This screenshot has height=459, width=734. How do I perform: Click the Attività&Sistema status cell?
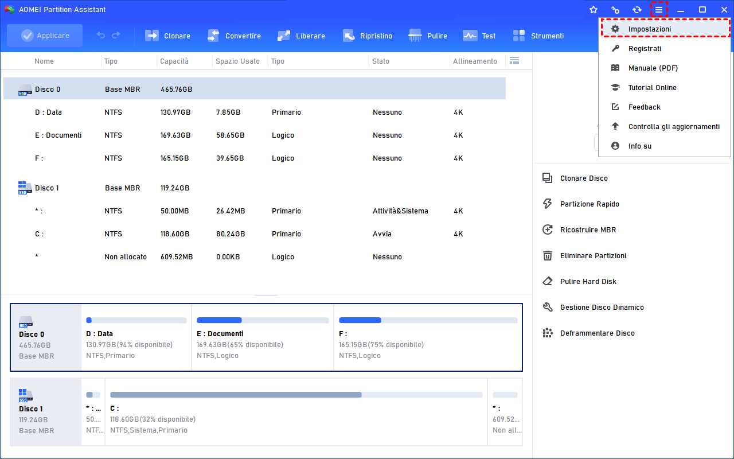click(400, 211)
